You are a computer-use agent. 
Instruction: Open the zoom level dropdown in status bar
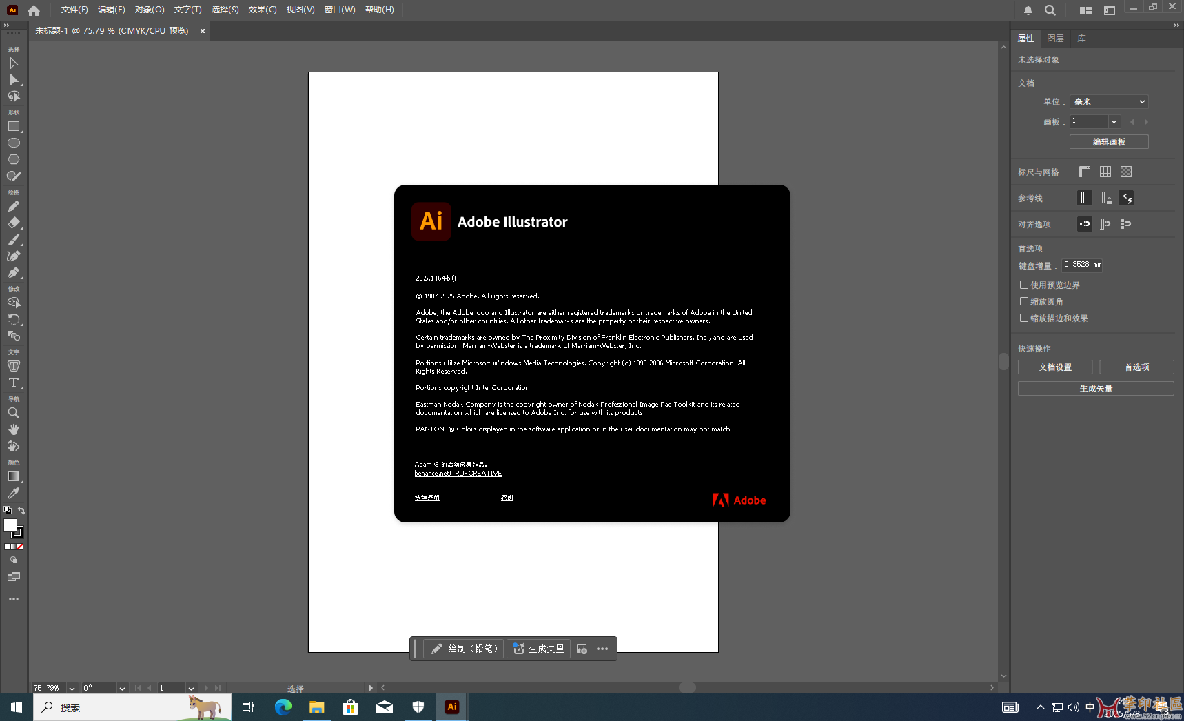click(x=72, y=688)
